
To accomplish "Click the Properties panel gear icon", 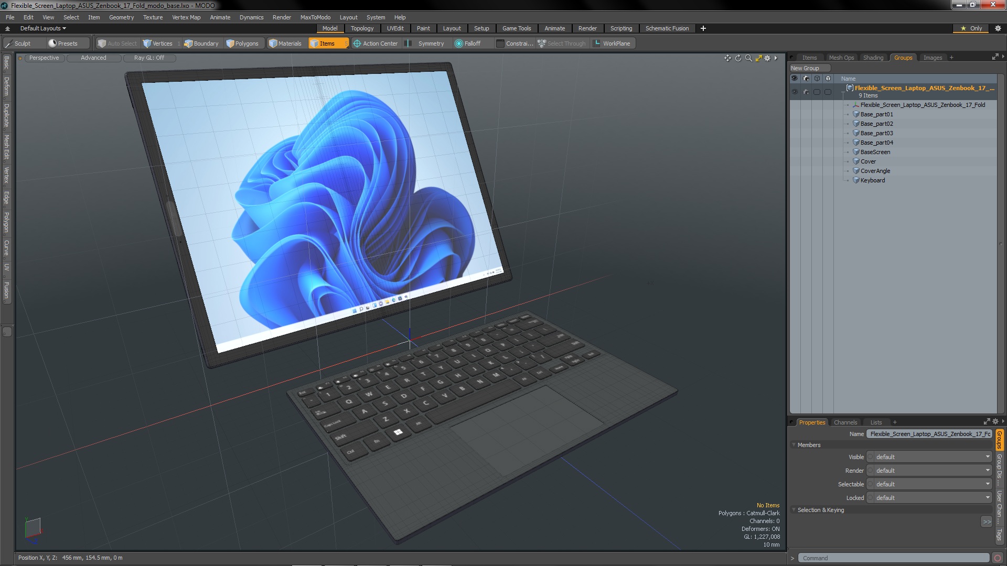I will click(995, 422).
